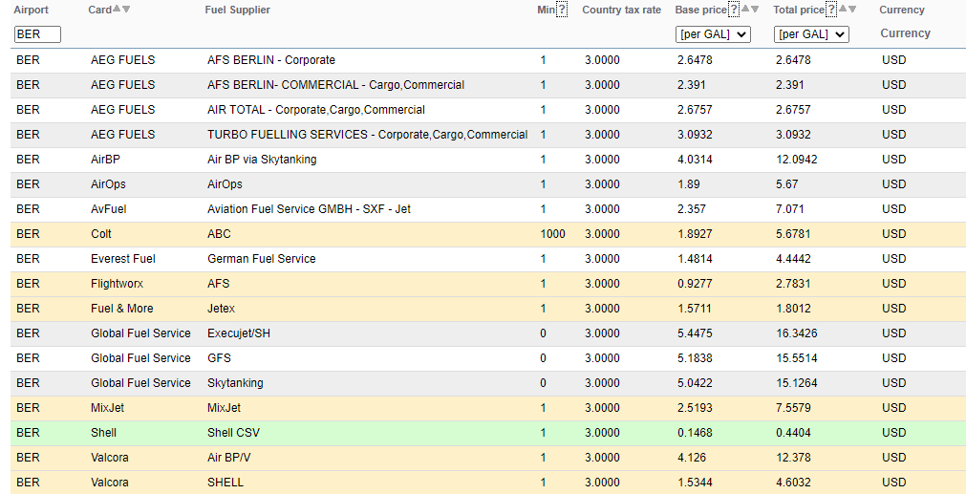Open the Min column help question mark
The image size is (966, 494).
[x=561, y=10]
